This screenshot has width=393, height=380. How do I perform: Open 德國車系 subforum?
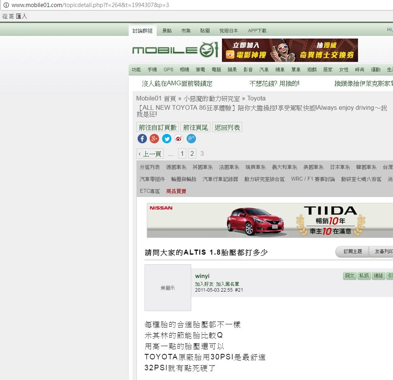click(x=176, y=167)
